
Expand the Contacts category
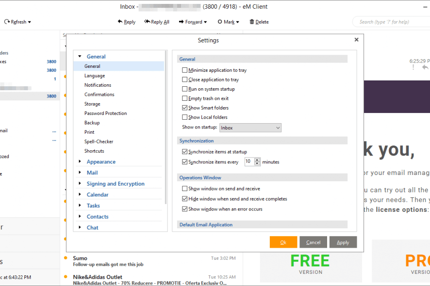[80, 216]
